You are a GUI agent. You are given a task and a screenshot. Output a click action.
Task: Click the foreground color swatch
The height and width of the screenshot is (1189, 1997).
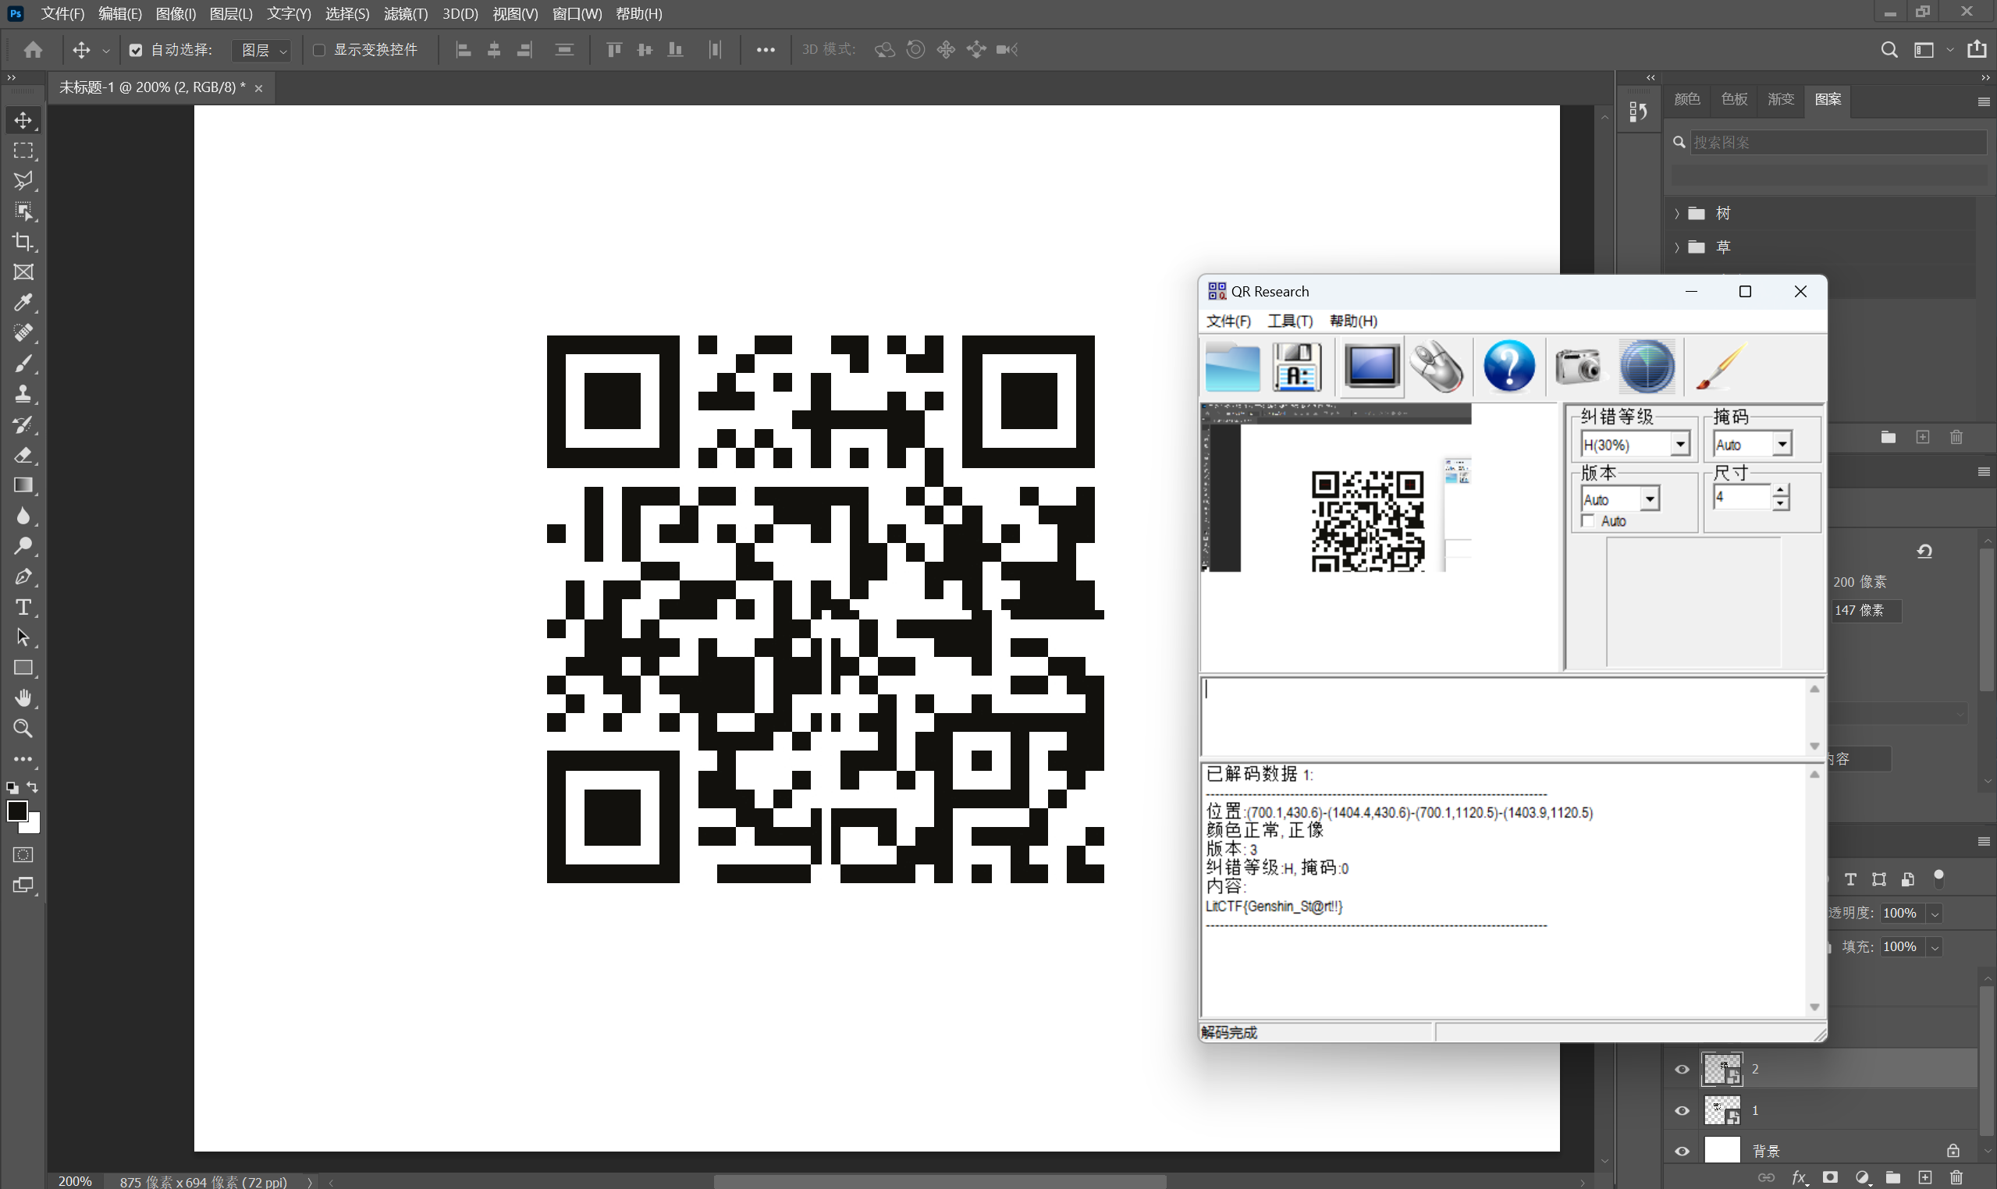coord(17,811)
